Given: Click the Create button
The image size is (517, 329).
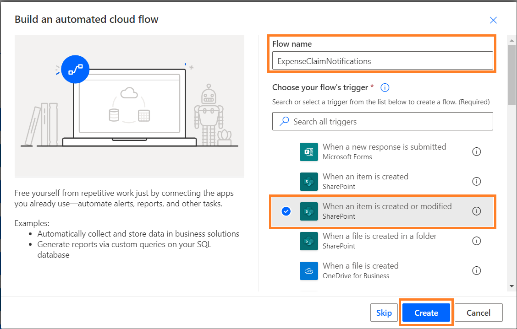Looking at the screenshot, I should pyautogui.click(x=426, y=313).
